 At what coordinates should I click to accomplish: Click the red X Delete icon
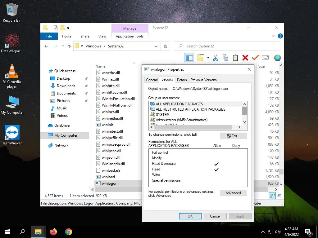tap(245, 58)
